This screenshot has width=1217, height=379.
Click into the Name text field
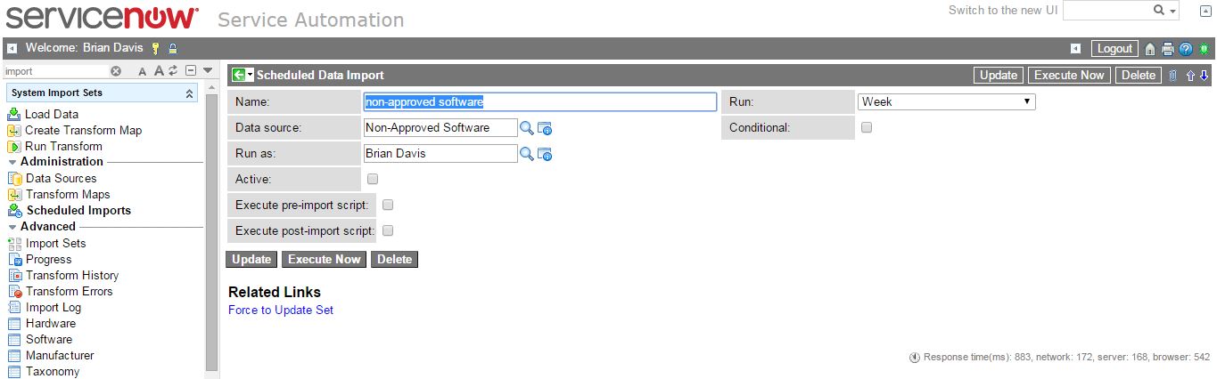[539, 102]
